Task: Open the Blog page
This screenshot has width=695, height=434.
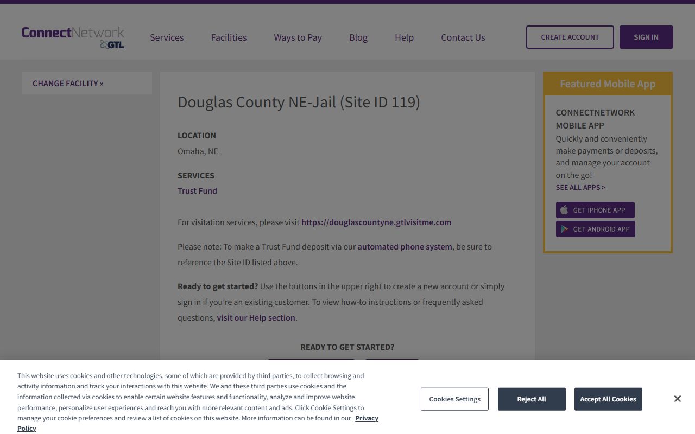Action: pyautogui.click(x=358, y=37)
